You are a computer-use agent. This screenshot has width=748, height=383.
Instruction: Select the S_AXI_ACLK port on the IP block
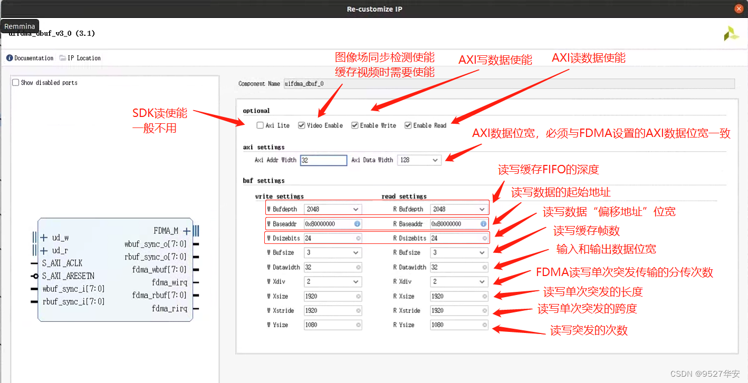coord(62,263)
